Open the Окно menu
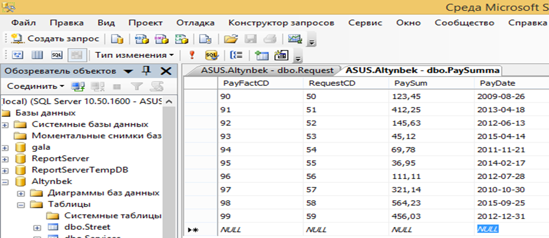The width and height of the screenshot is (549, 238). point(408,23)
